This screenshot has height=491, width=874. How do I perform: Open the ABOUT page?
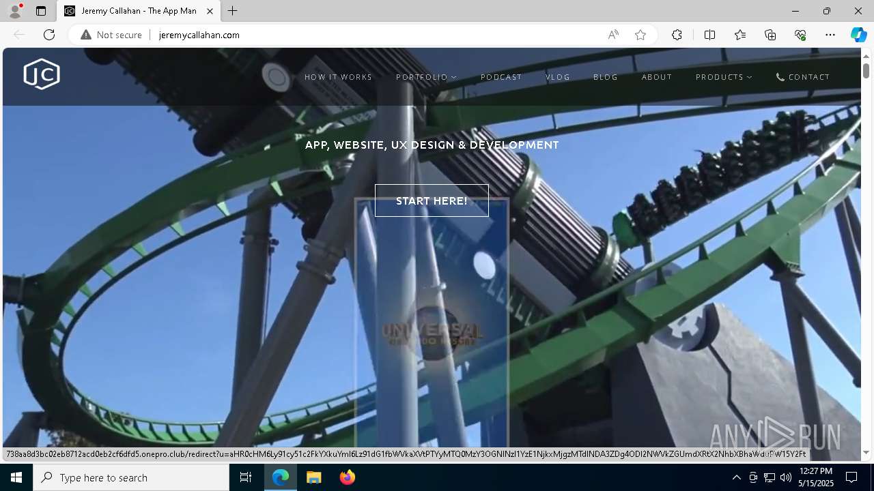(657, 77)
